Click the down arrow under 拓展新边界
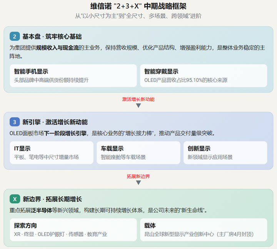The image size is (277, 249). [x=138, y=183]
